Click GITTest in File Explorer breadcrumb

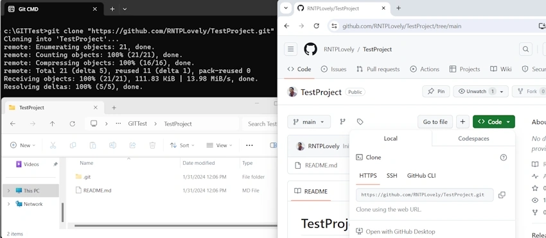(137, 124)
